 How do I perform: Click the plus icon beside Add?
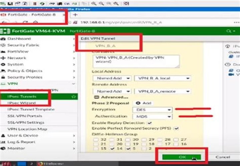pyautogui.click(x=138, y=103)
